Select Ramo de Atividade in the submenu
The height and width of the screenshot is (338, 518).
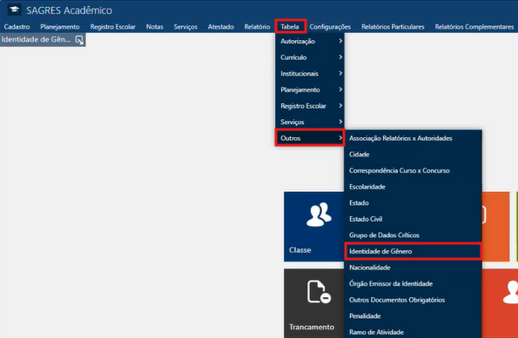pos(413,332)
